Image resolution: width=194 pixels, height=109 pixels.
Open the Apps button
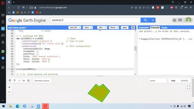(x=125, y=28)
